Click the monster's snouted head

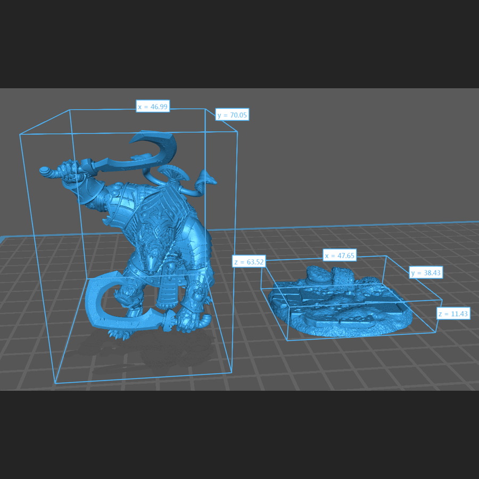(152, 254)
